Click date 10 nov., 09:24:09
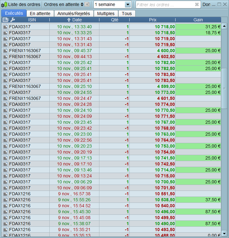This screenshot has height=238, width=229. 74,116
